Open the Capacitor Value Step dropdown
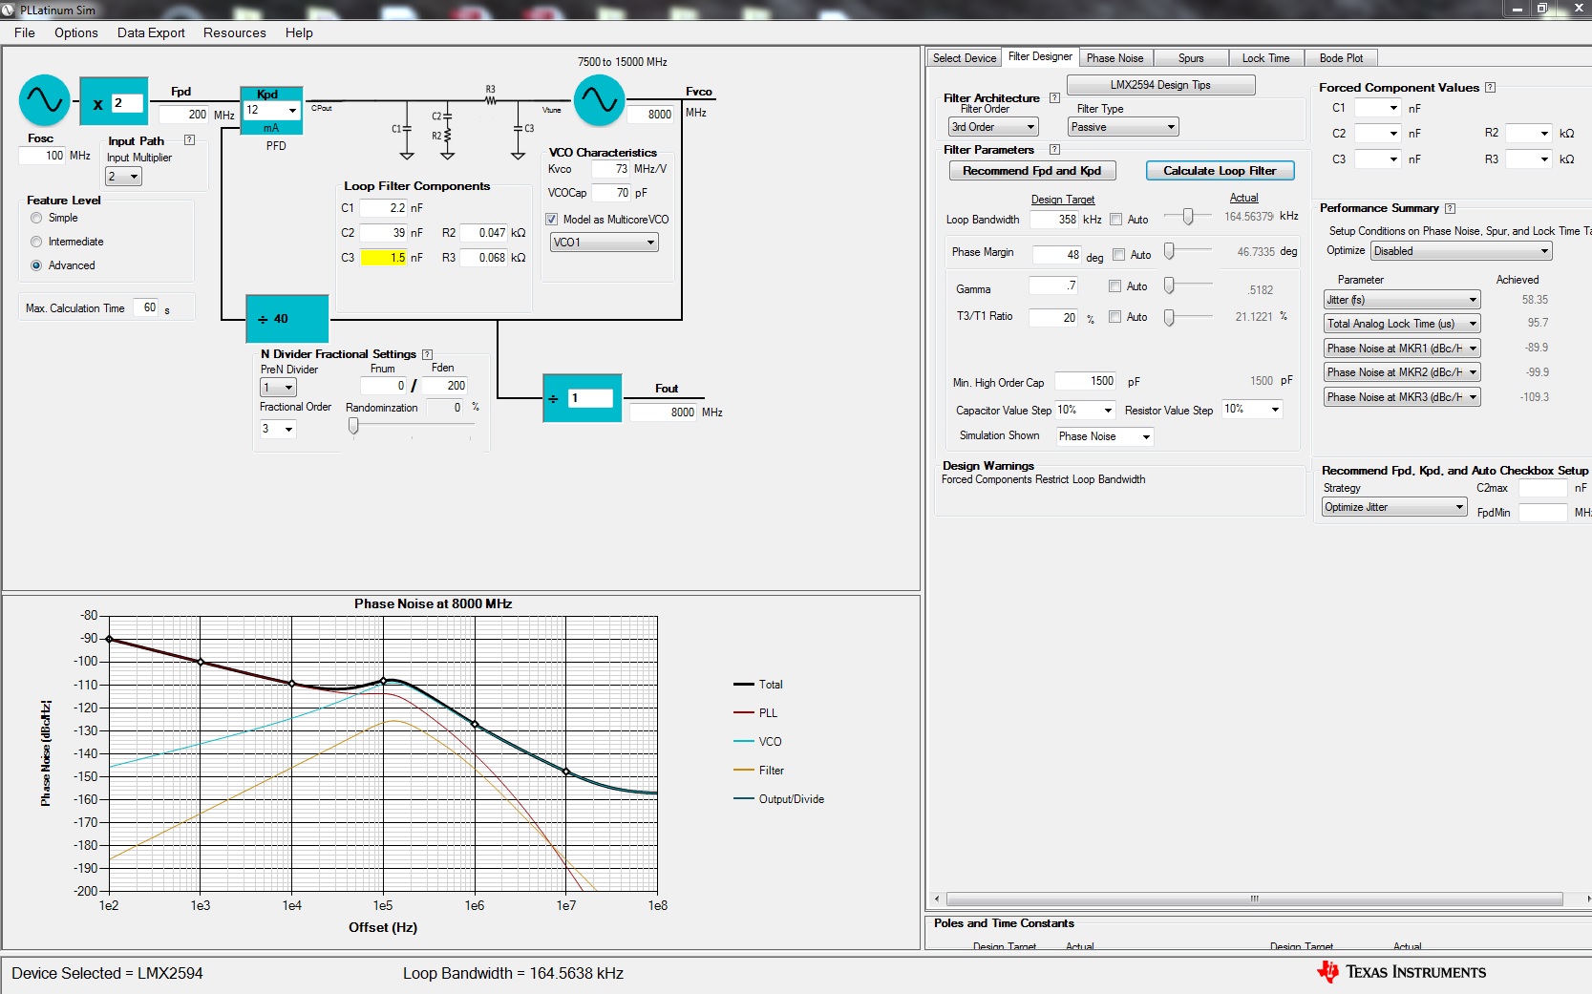 1085,410
